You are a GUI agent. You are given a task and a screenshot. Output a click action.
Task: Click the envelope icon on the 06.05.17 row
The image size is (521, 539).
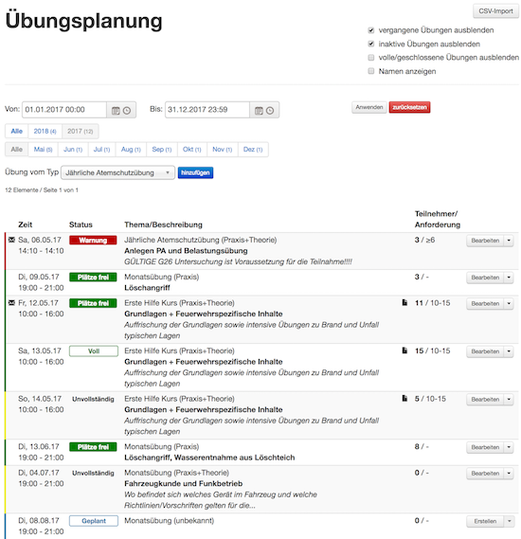(11, 240)
